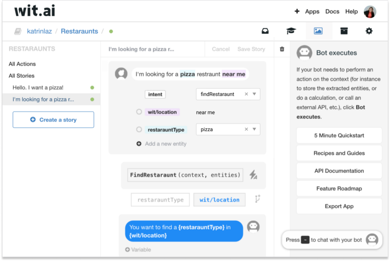Viewport: 390px width, 261px height.
Task: Open the Apps menu
Action: 312,12
